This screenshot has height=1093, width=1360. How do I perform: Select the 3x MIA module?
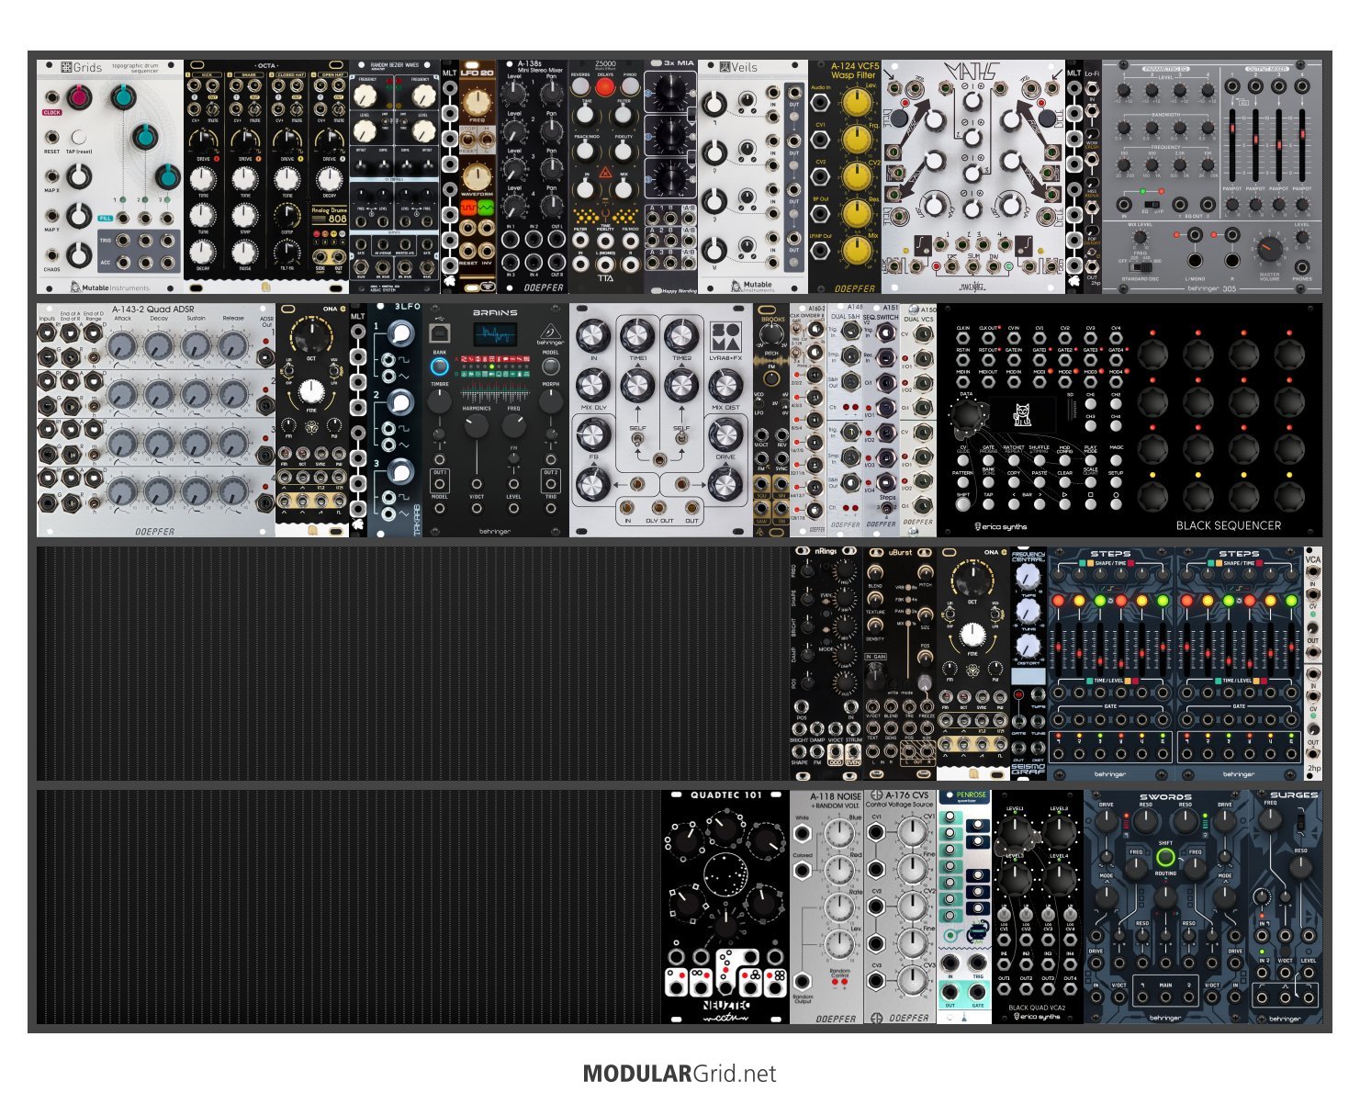(x=670, y=176)
